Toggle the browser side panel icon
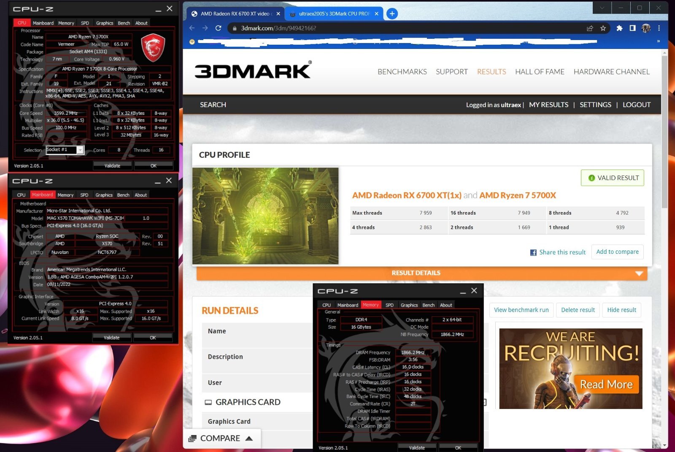The image size is (675, 452). (632, 28)
